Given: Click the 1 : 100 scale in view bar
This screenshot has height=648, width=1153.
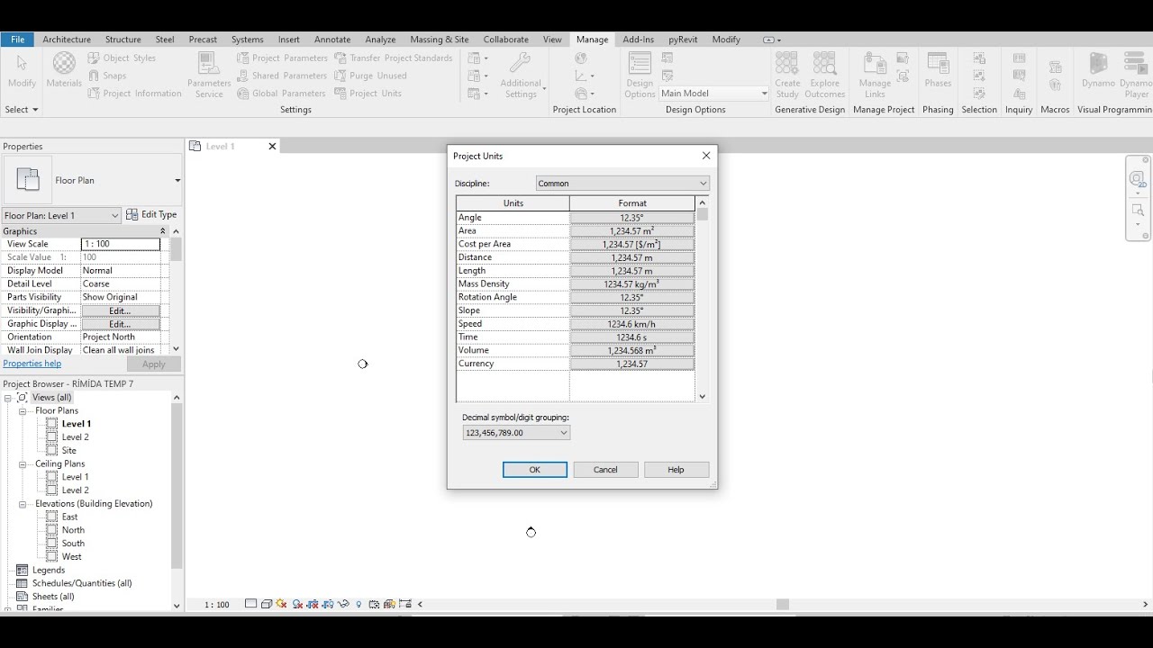Looking at the screenshot, I should pos(217,605).
